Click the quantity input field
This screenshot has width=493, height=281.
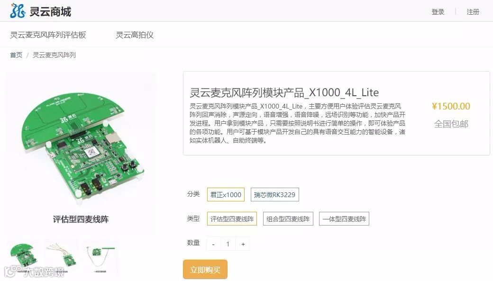(228, 244)
